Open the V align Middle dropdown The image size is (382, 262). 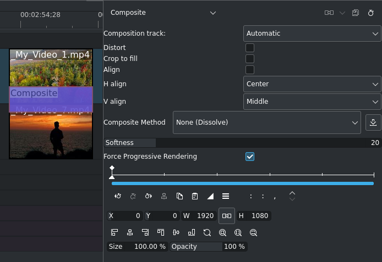click(x=312, y=102)
